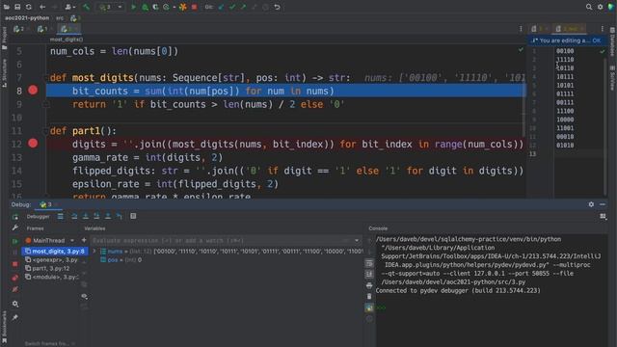This screenshot has height=347, width=617.
Task: Hide the Debug tool window
Action: [603, 204]
